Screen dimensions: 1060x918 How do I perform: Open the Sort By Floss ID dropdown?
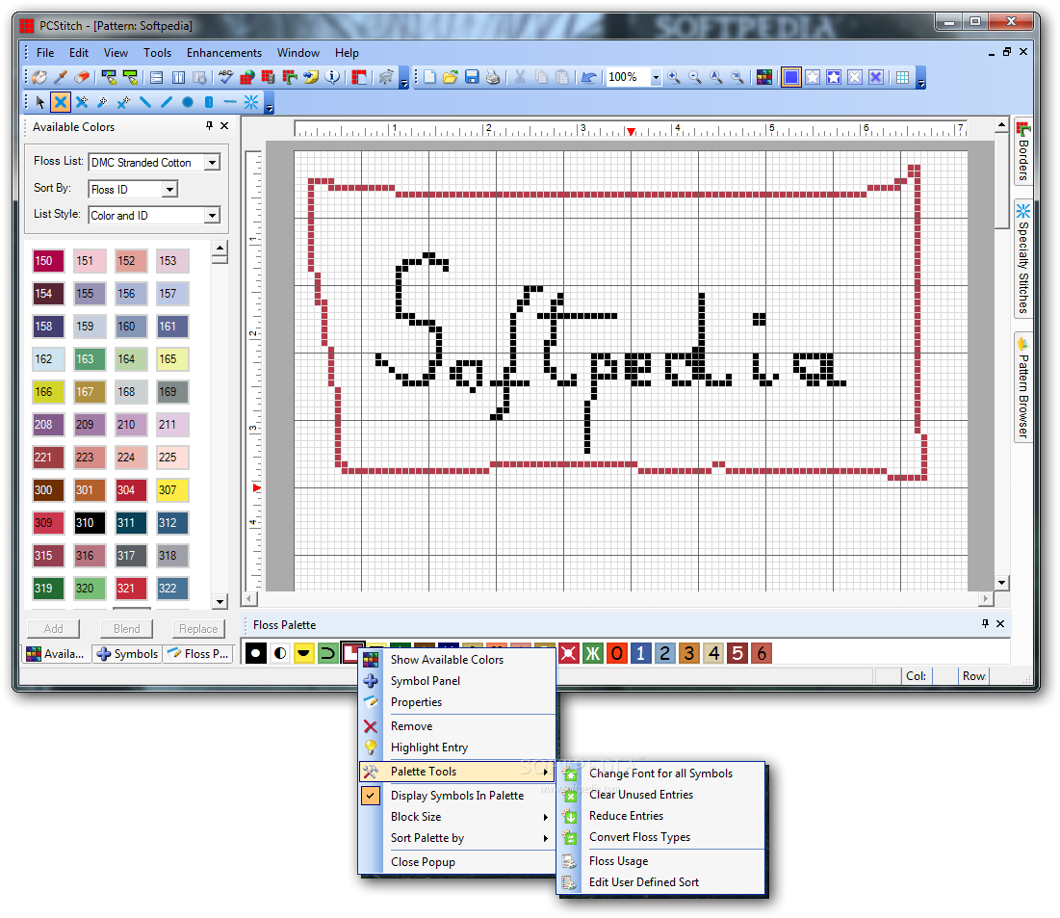[x=170, y=190]
